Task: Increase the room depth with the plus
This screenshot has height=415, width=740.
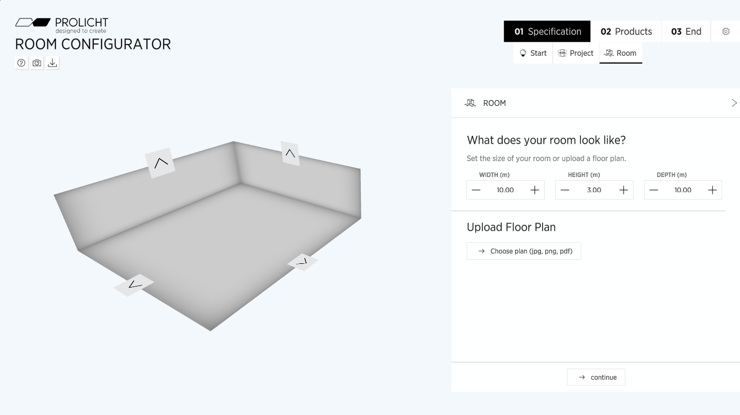Action: tap(713, 190)
